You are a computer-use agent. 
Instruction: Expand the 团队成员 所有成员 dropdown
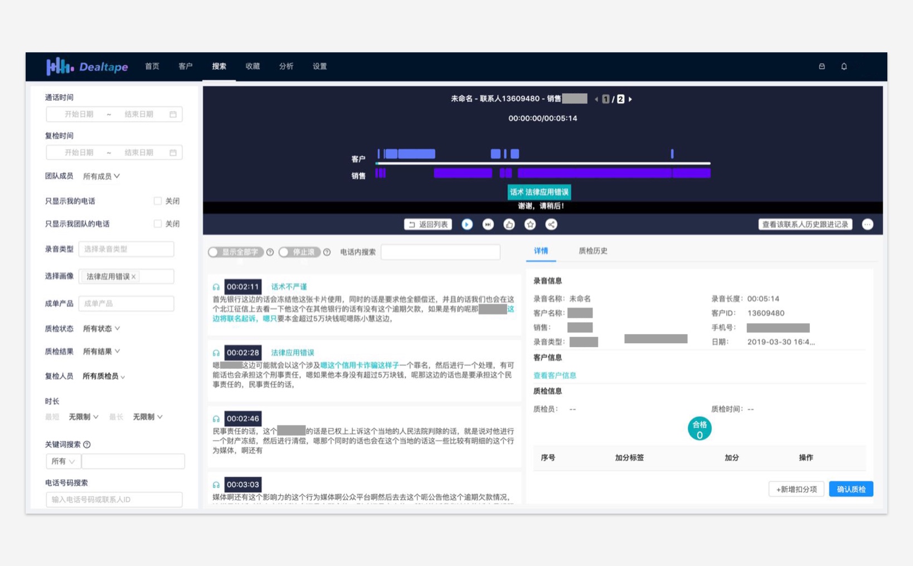pyautogui.click(x=101, y=177)
